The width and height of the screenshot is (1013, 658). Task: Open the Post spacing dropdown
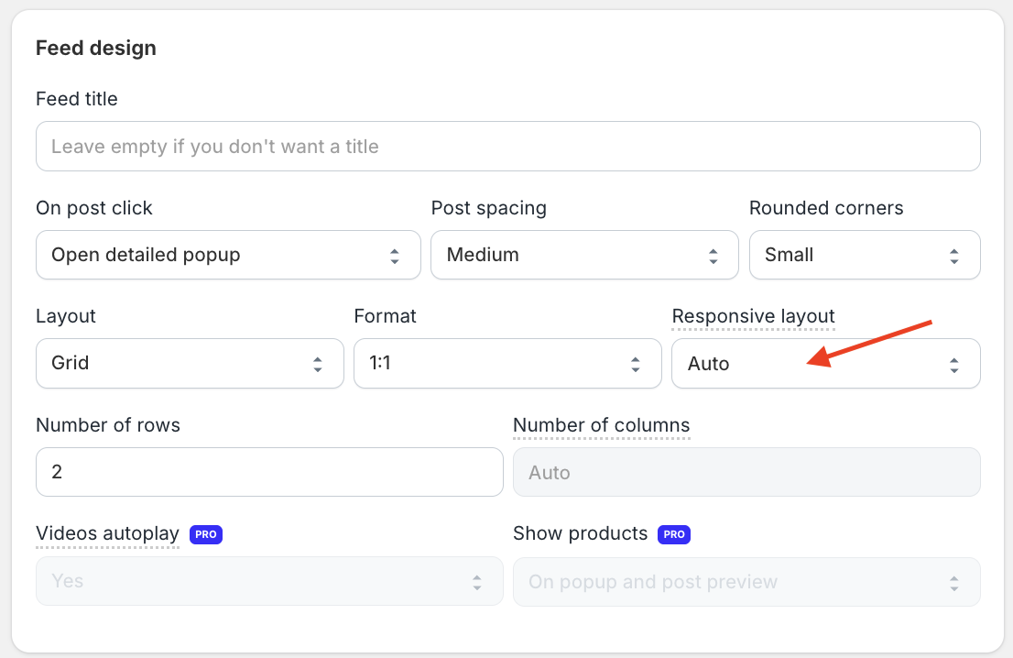click(x=583, y=255)
